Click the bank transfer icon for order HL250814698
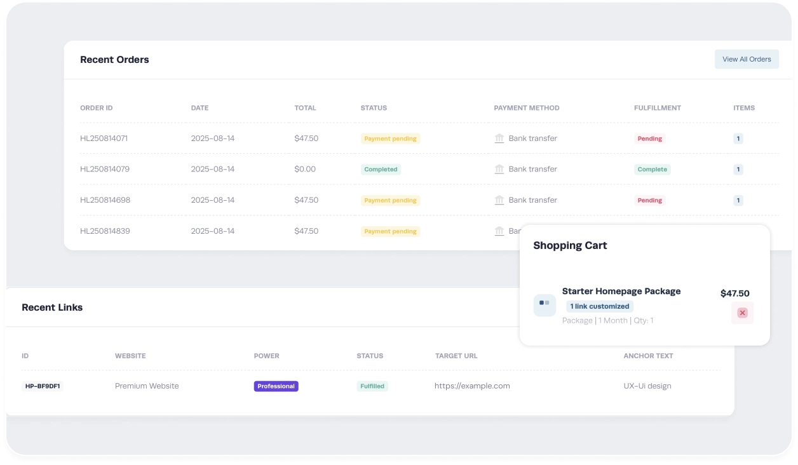 click(499, 200)
